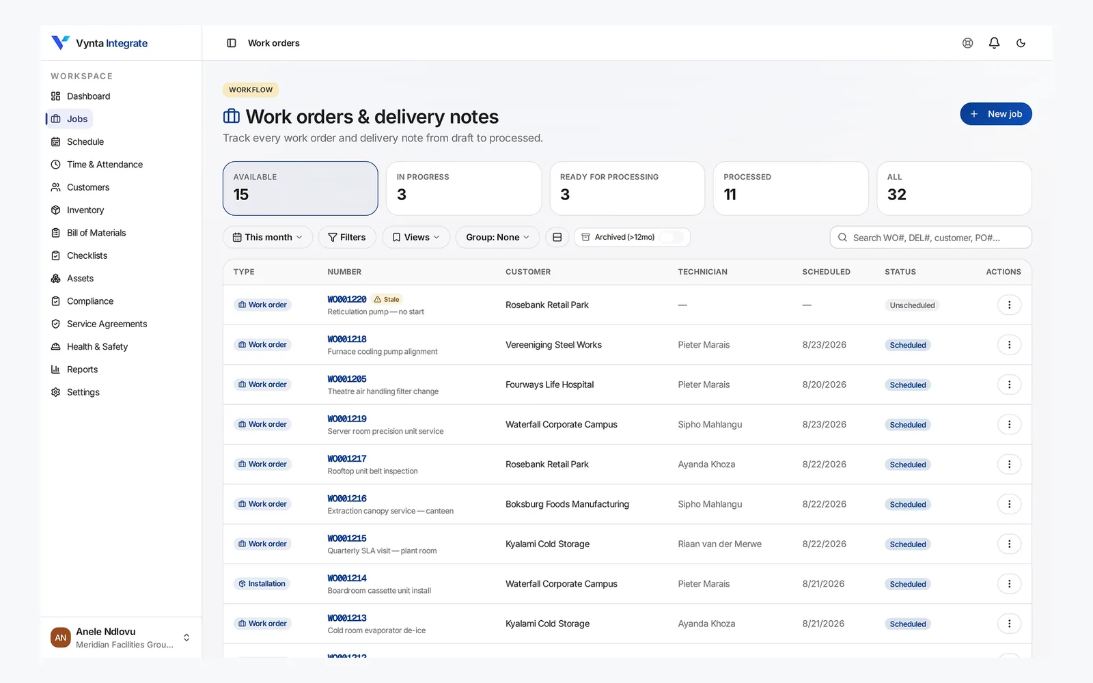1093x683 pixels.
Task: Open work order WO001217
Action: (346, 458)
